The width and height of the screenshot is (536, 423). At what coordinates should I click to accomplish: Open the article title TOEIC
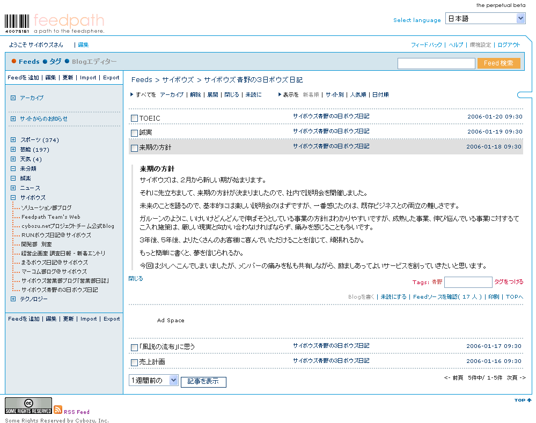(x=150, y=118)
